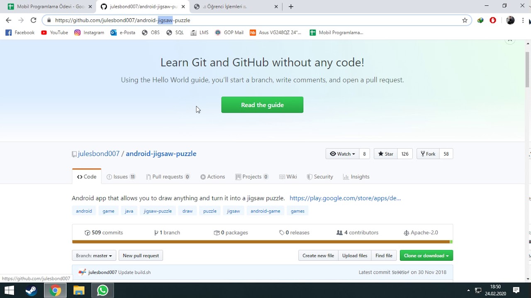Open Insights tab
The image size is (531, 298).
[x=356, y=177]
